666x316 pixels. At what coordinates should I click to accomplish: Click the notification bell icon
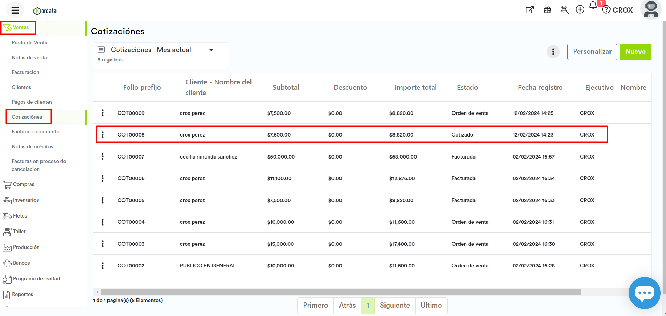click(x=593, y=6)
